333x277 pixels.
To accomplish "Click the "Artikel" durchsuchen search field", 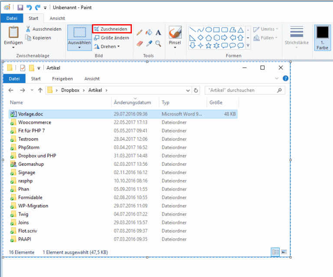I will point(245,90).
